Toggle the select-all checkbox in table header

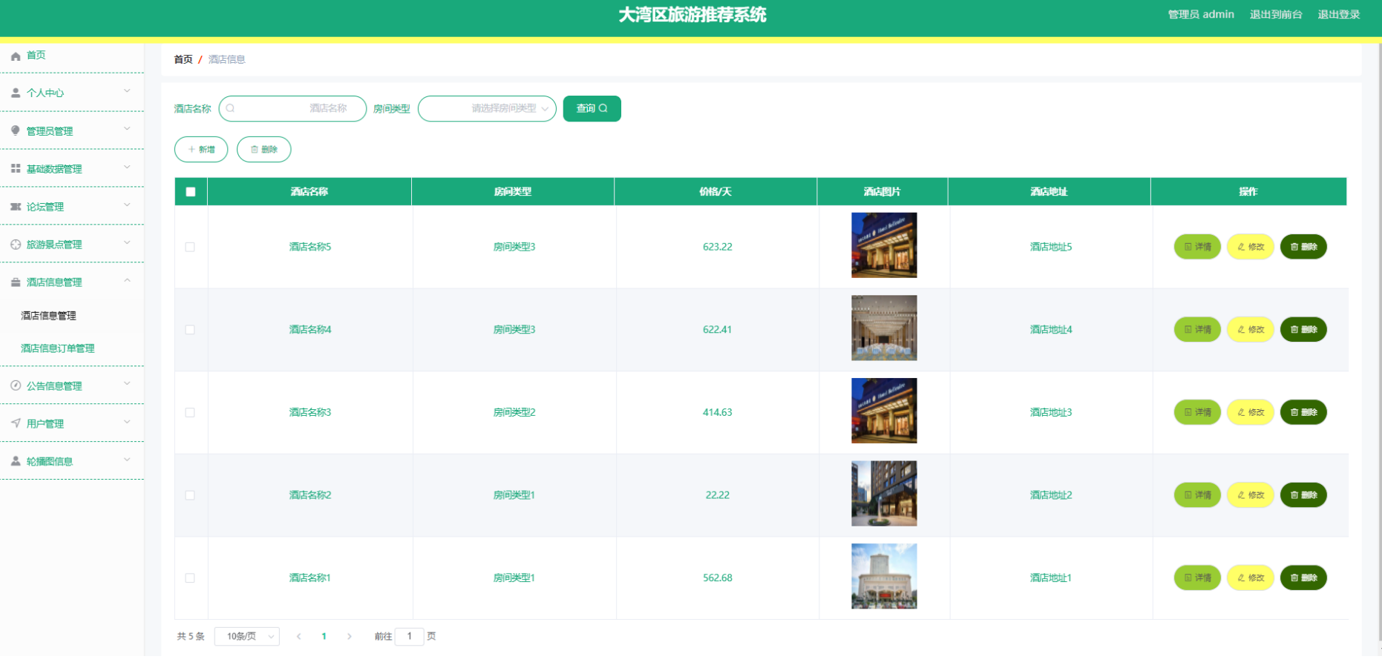(191, 192)
